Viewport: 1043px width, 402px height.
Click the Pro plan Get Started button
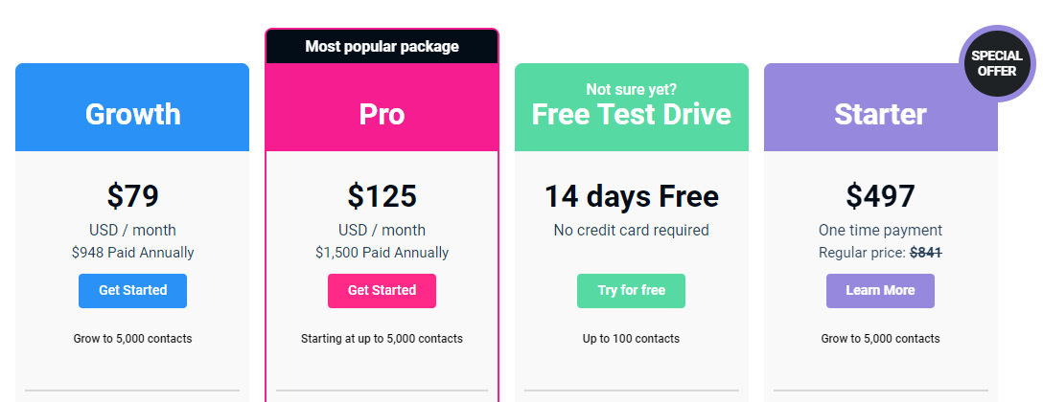tap(382, 290)
